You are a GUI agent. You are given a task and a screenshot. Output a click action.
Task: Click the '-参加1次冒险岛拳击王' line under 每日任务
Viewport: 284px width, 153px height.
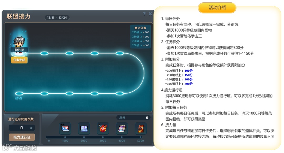[x=184, y=36]
